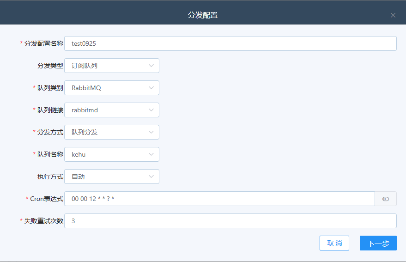This screenshot has height=262, width=406.
Task: Edit the 分发配置名称 field containing test0925
Action: (230, 43)
